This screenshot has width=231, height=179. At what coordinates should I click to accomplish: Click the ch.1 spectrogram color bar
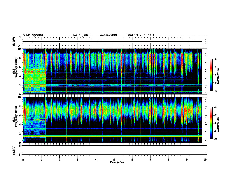[211, 75]
